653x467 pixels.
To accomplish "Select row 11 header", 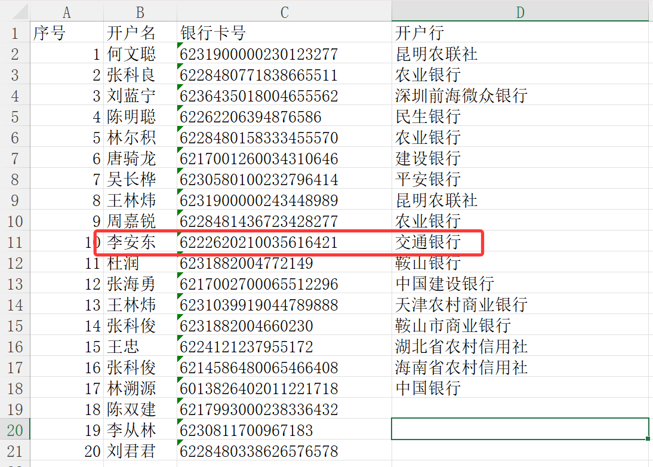I will pos(15,242).
